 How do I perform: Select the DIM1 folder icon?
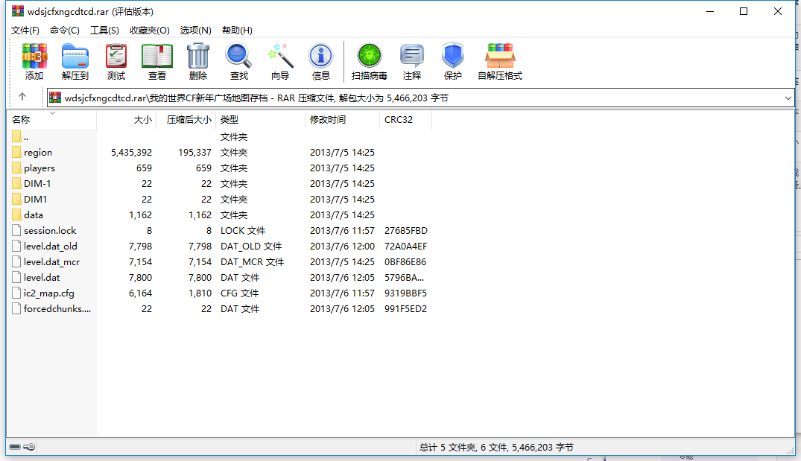pyautogui.click(x=16, y=199)
